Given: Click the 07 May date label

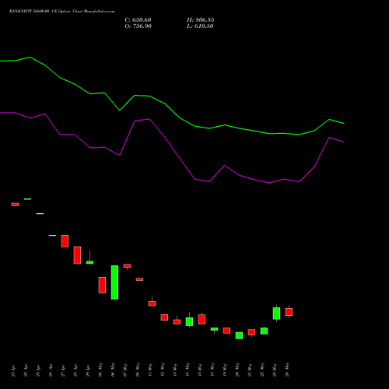Looking at the screenshot, I should [x=125, y=370].
